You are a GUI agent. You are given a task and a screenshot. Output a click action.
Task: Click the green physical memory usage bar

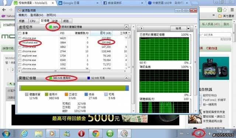click(x=73, y=88)
